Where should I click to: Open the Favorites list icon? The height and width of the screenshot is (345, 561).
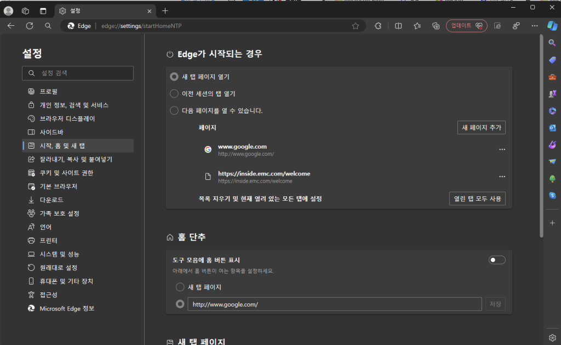(x=417, y=26)
